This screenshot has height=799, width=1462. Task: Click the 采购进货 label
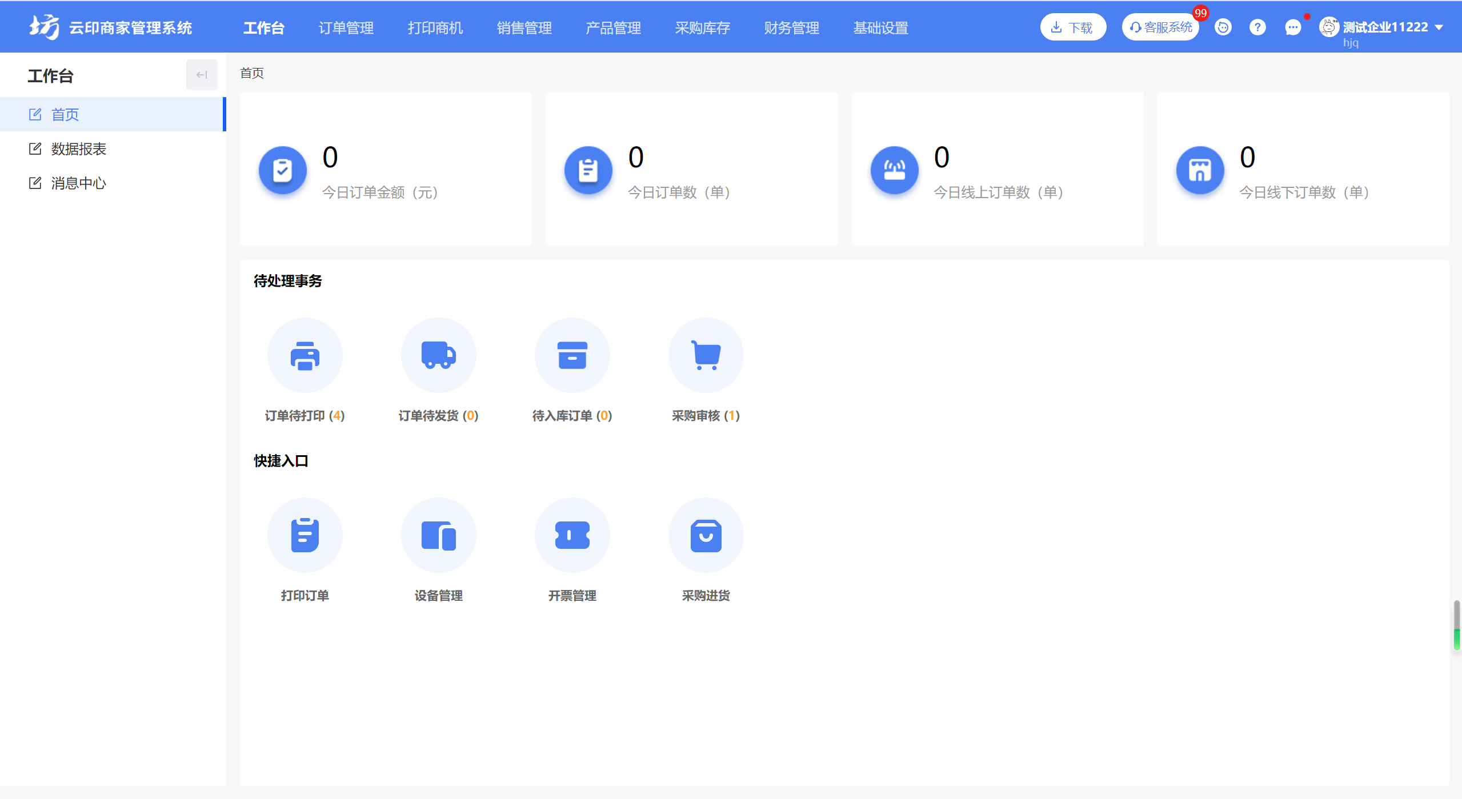[706, 595]
